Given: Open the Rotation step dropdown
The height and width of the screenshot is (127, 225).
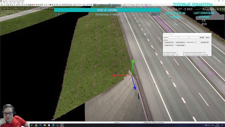Looking at the screenshot, I should [138, 5].
